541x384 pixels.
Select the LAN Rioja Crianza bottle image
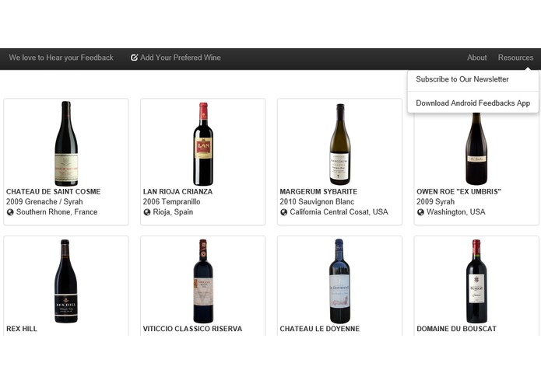tap(203, 144)
